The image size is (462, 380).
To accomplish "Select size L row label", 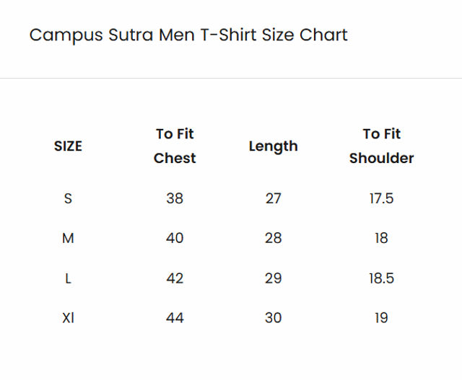I will 68,278.
